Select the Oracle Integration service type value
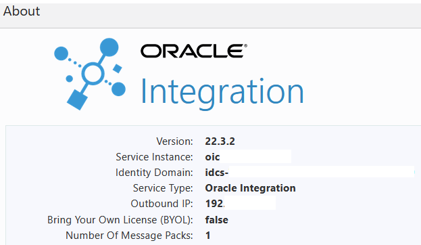The image size is (421, 245). [x=250, y=188]
